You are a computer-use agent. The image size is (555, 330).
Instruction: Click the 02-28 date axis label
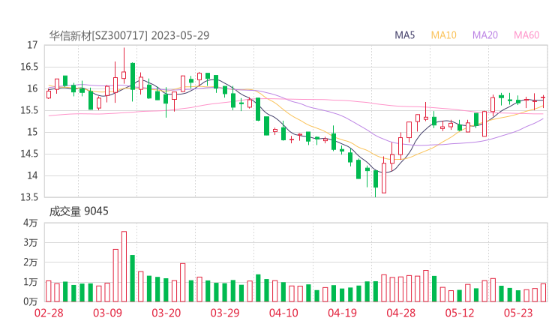tap(49, 313)
